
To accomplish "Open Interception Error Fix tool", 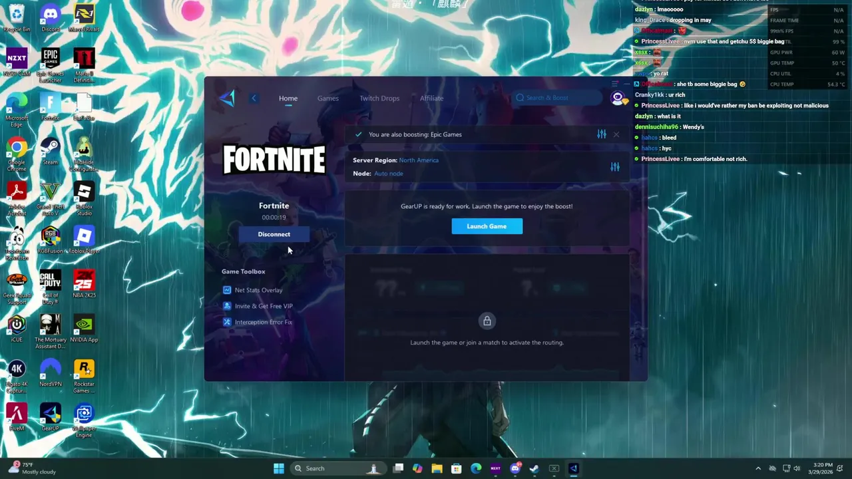I will [263, 322].
